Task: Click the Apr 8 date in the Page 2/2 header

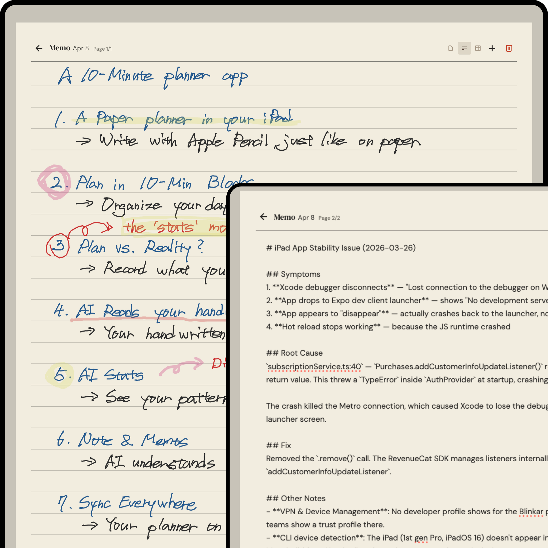Action: [306, 218]
